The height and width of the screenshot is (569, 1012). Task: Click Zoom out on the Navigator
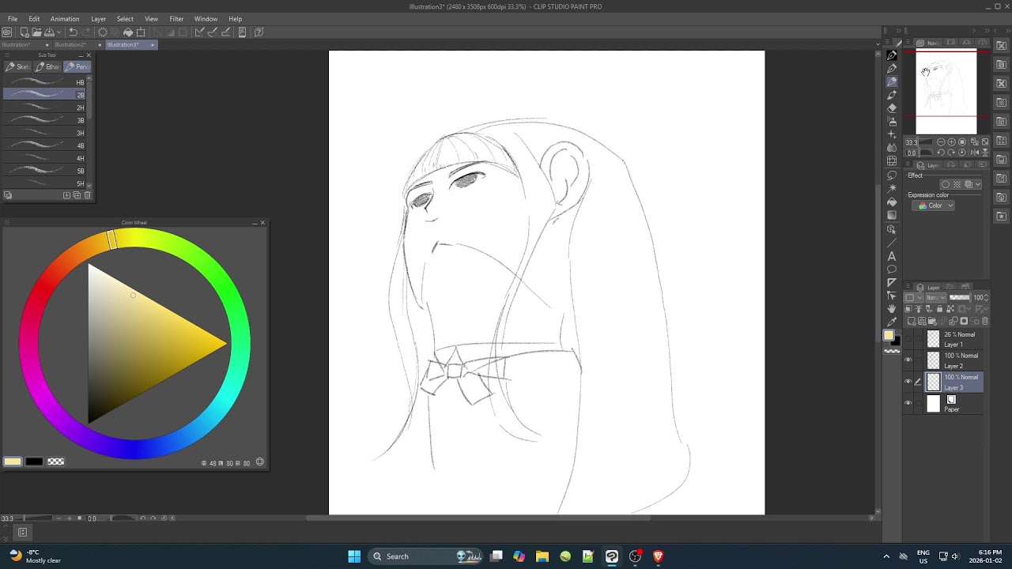(x=941, y=142)
